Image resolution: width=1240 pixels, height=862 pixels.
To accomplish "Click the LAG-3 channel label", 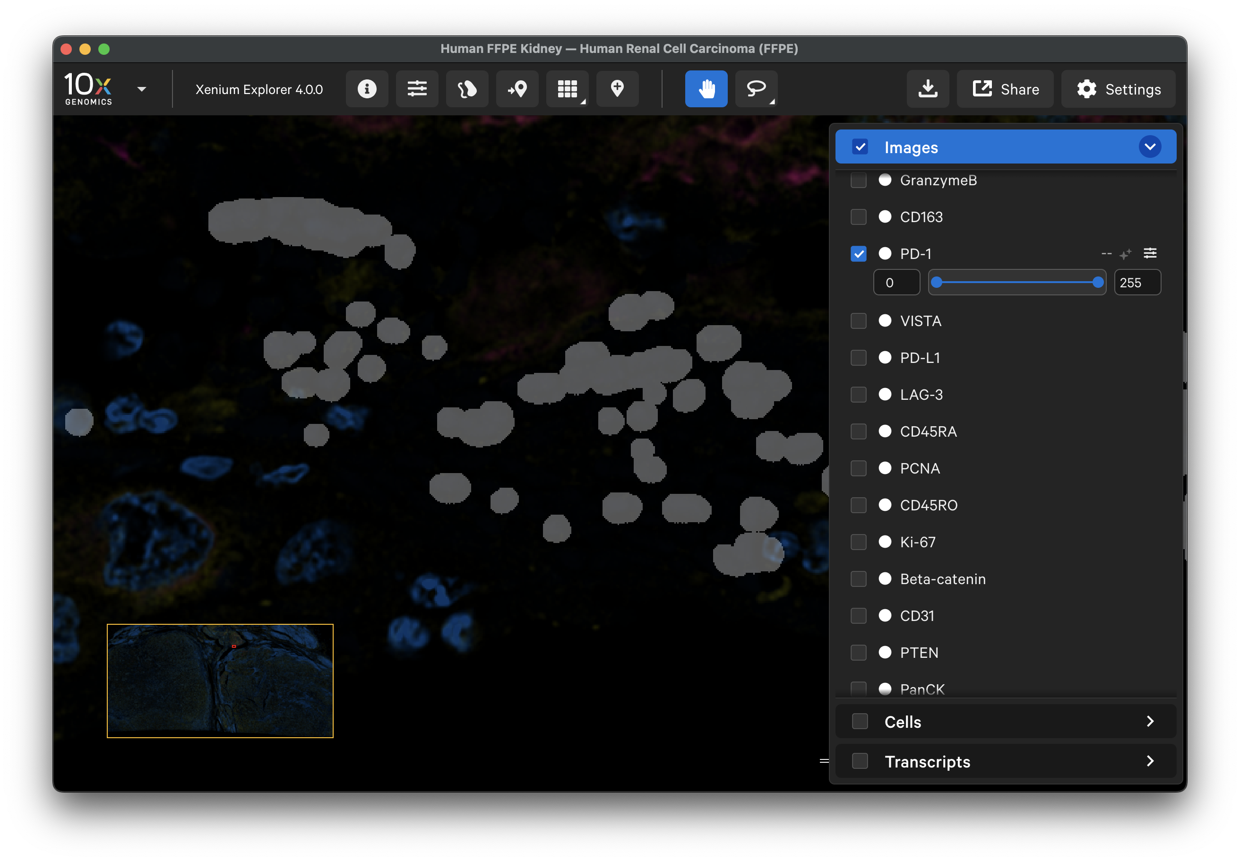I will tap(921, 395).
